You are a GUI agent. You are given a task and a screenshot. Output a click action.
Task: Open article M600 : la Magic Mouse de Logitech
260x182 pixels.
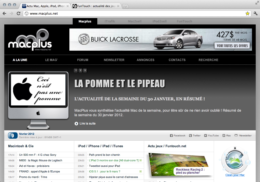(x=41, y=160)
